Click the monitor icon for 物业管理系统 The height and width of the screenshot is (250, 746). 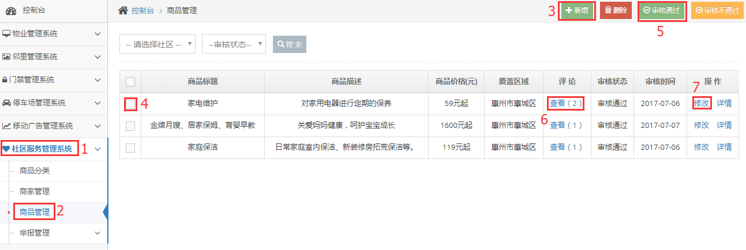coord(6,34)
